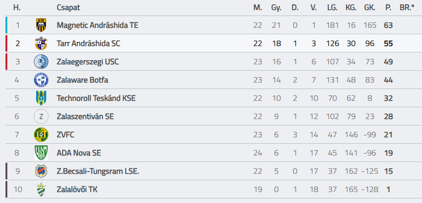Sort by the Csapat column header
Viewport: 422px width, 203px height.
69,7
